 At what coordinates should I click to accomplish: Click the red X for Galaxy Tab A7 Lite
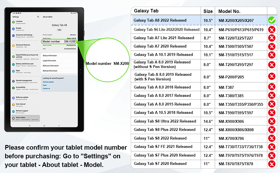point(272,38)
